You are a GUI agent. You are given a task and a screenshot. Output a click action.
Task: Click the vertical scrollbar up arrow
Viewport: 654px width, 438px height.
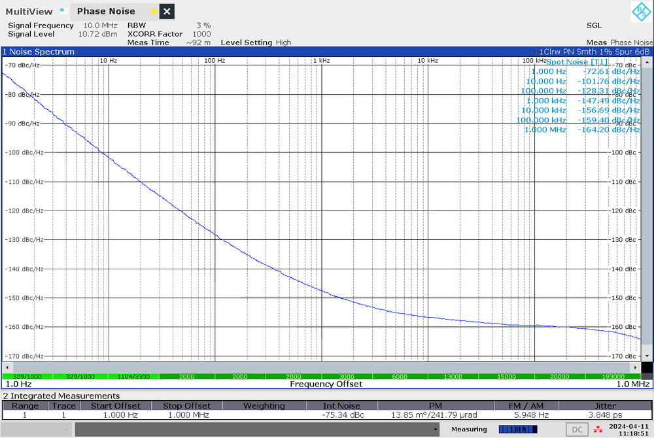[x=647, y=62]
